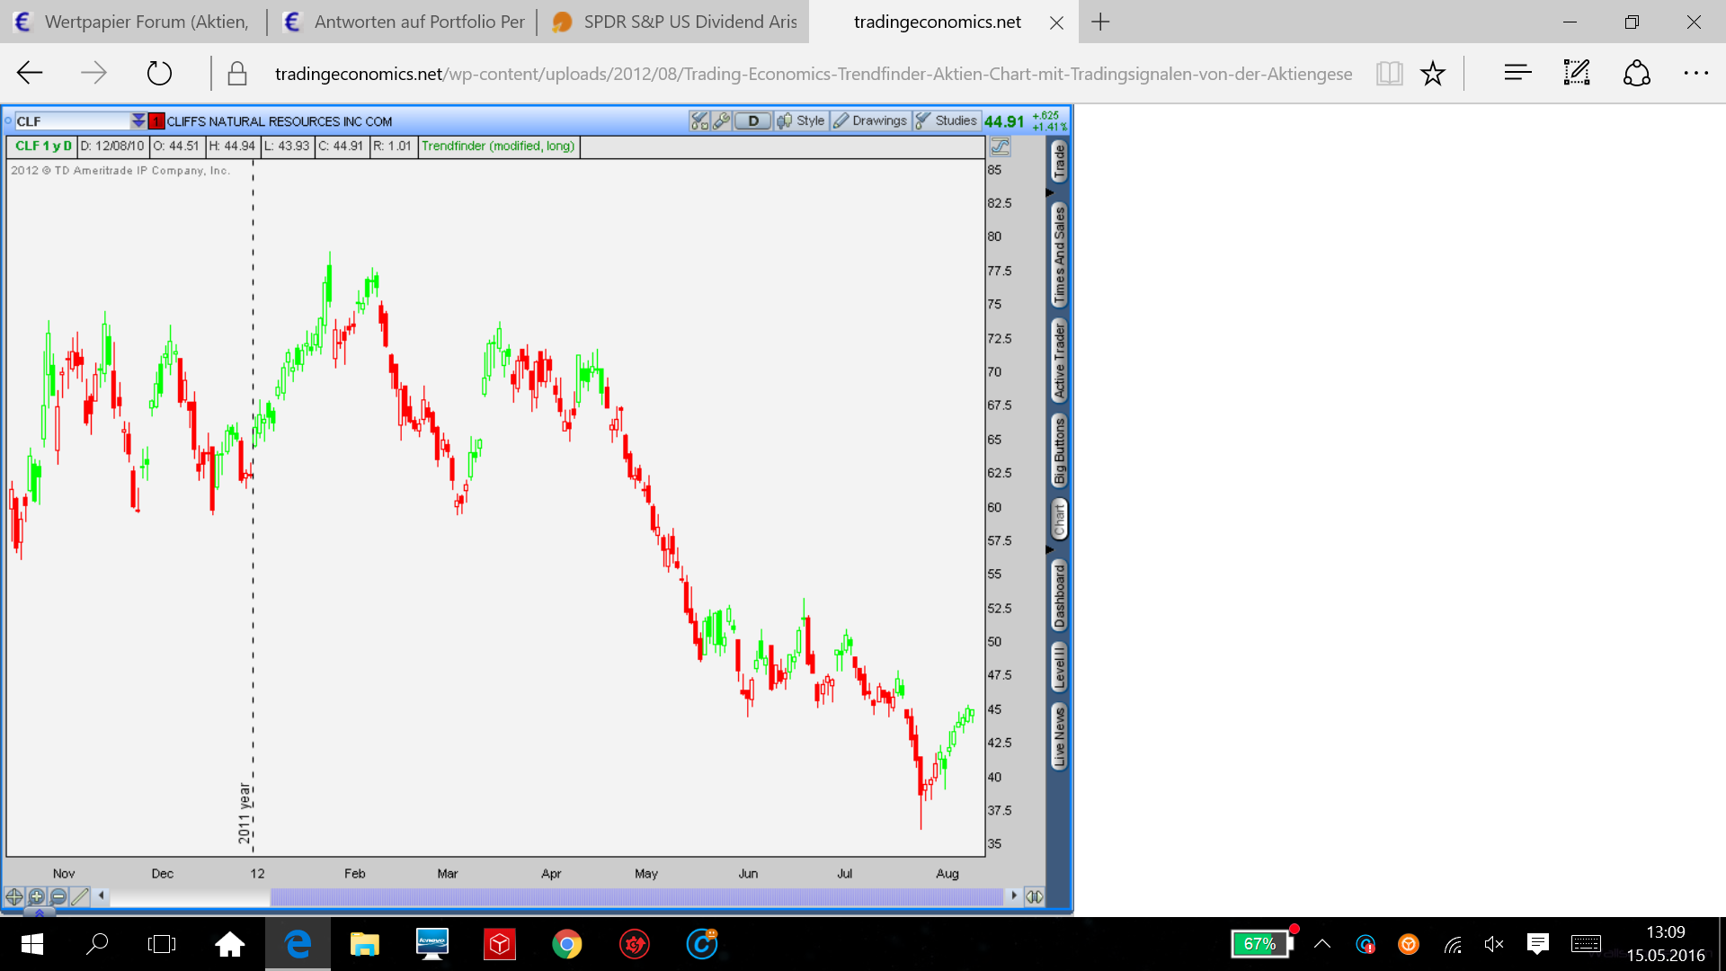The image size is (1726, 971).
Task: Open the Times And Sales side tab
Action: (x=1060, y=254)
